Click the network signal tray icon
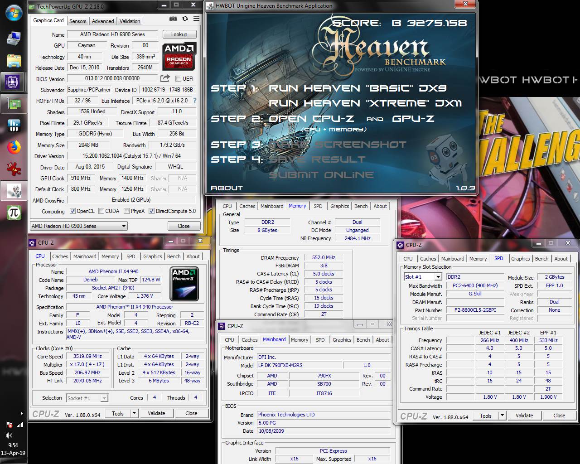The image size is (580, 464). pos(19,425)
